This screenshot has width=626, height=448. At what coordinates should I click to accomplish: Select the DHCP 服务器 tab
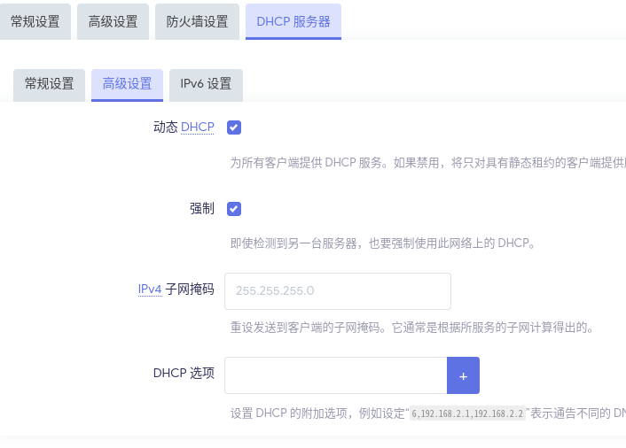pos(293,22)
